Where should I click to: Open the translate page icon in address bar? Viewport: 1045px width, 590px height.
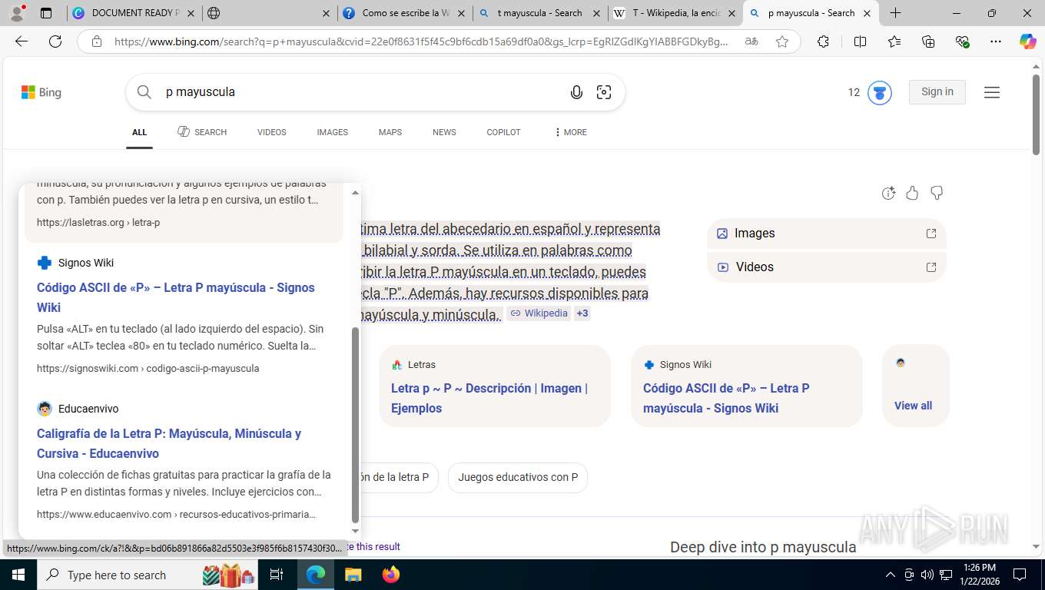(x=751, y=41)
